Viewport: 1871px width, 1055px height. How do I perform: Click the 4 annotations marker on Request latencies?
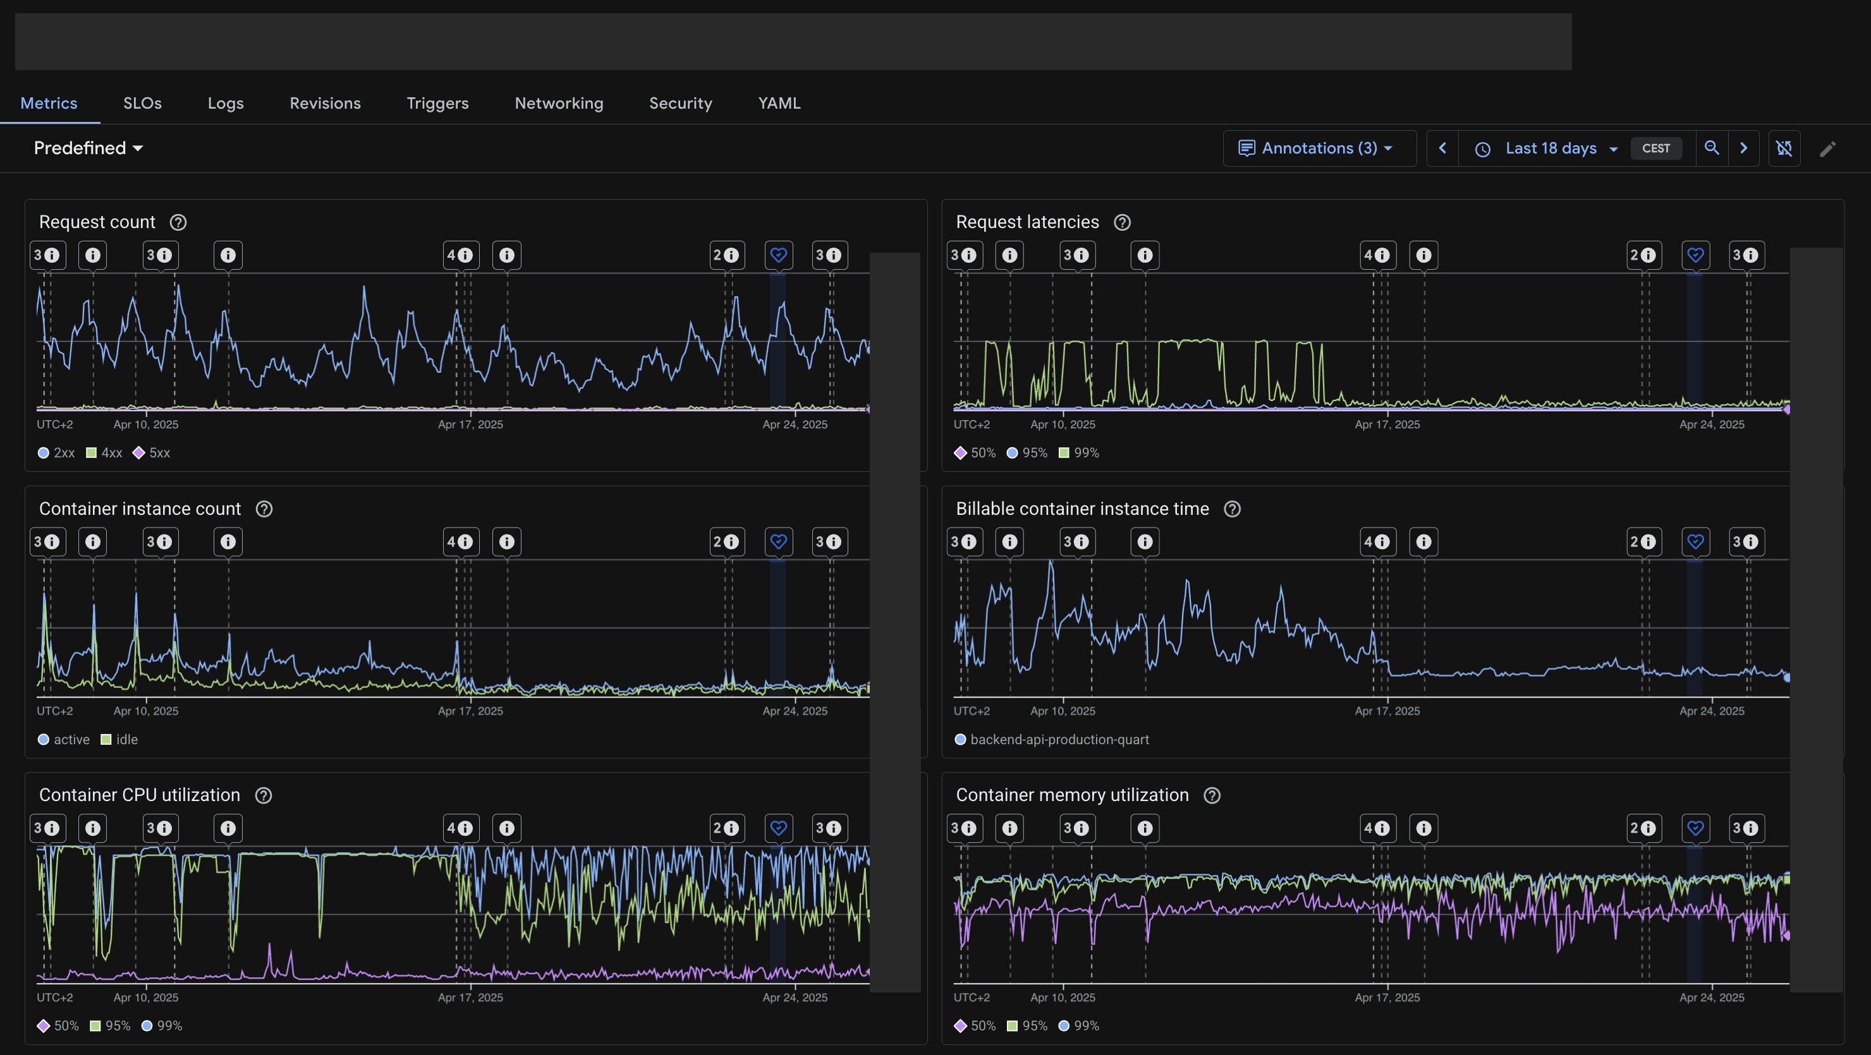1377,255
